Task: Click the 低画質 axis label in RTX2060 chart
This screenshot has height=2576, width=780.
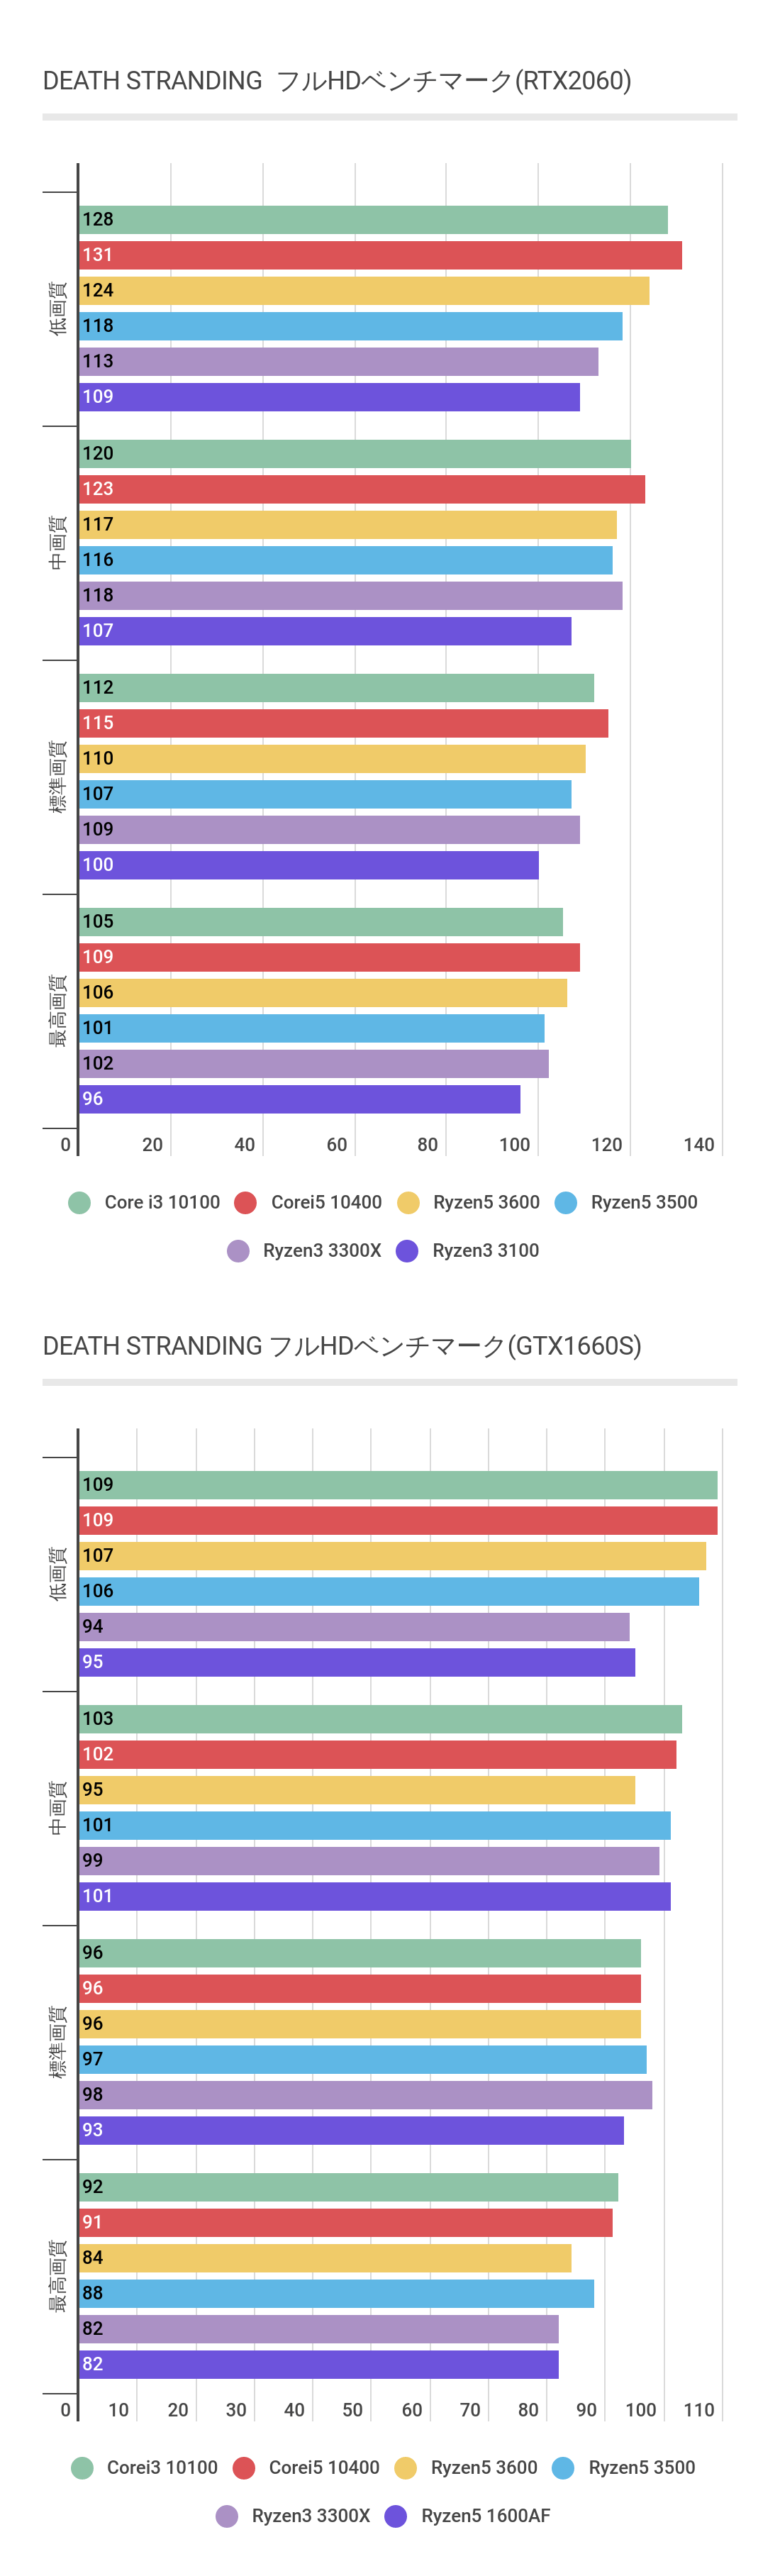Action: (58, 308)
